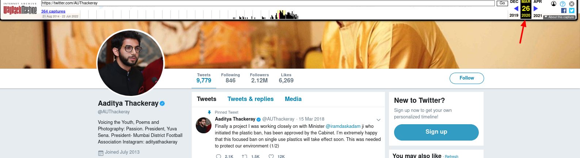This screenshot has width=580, height=158.
Task: Expand About this capture dropdown
Action: [559, 17]
